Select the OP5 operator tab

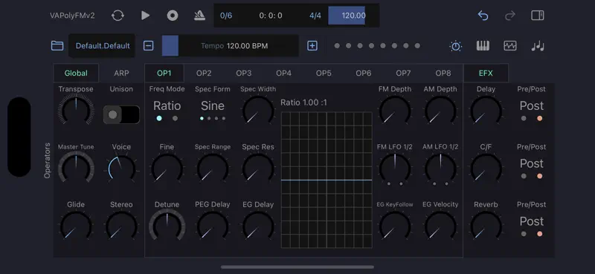pyautogui.click(x=324, y=74)
